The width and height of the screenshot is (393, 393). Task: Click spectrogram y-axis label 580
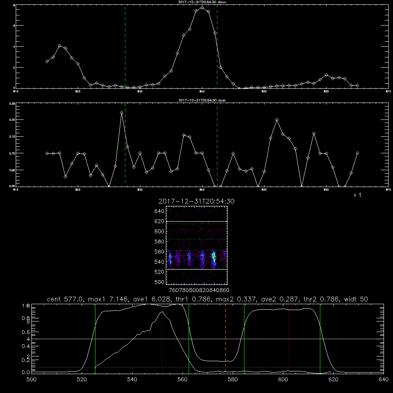[x=160, y=242]
